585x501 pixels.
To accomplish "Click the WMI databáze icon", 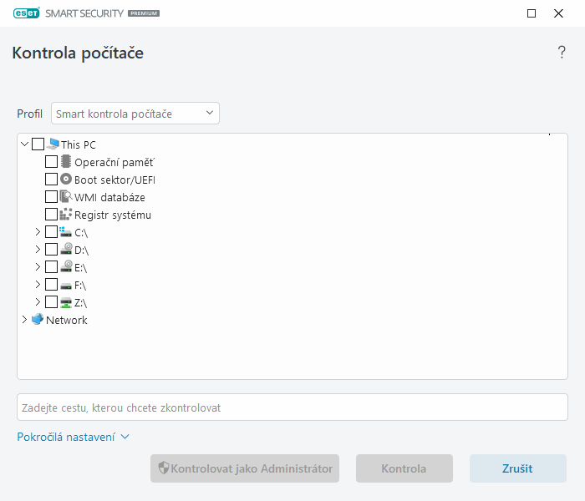I will tap(66, 197).
